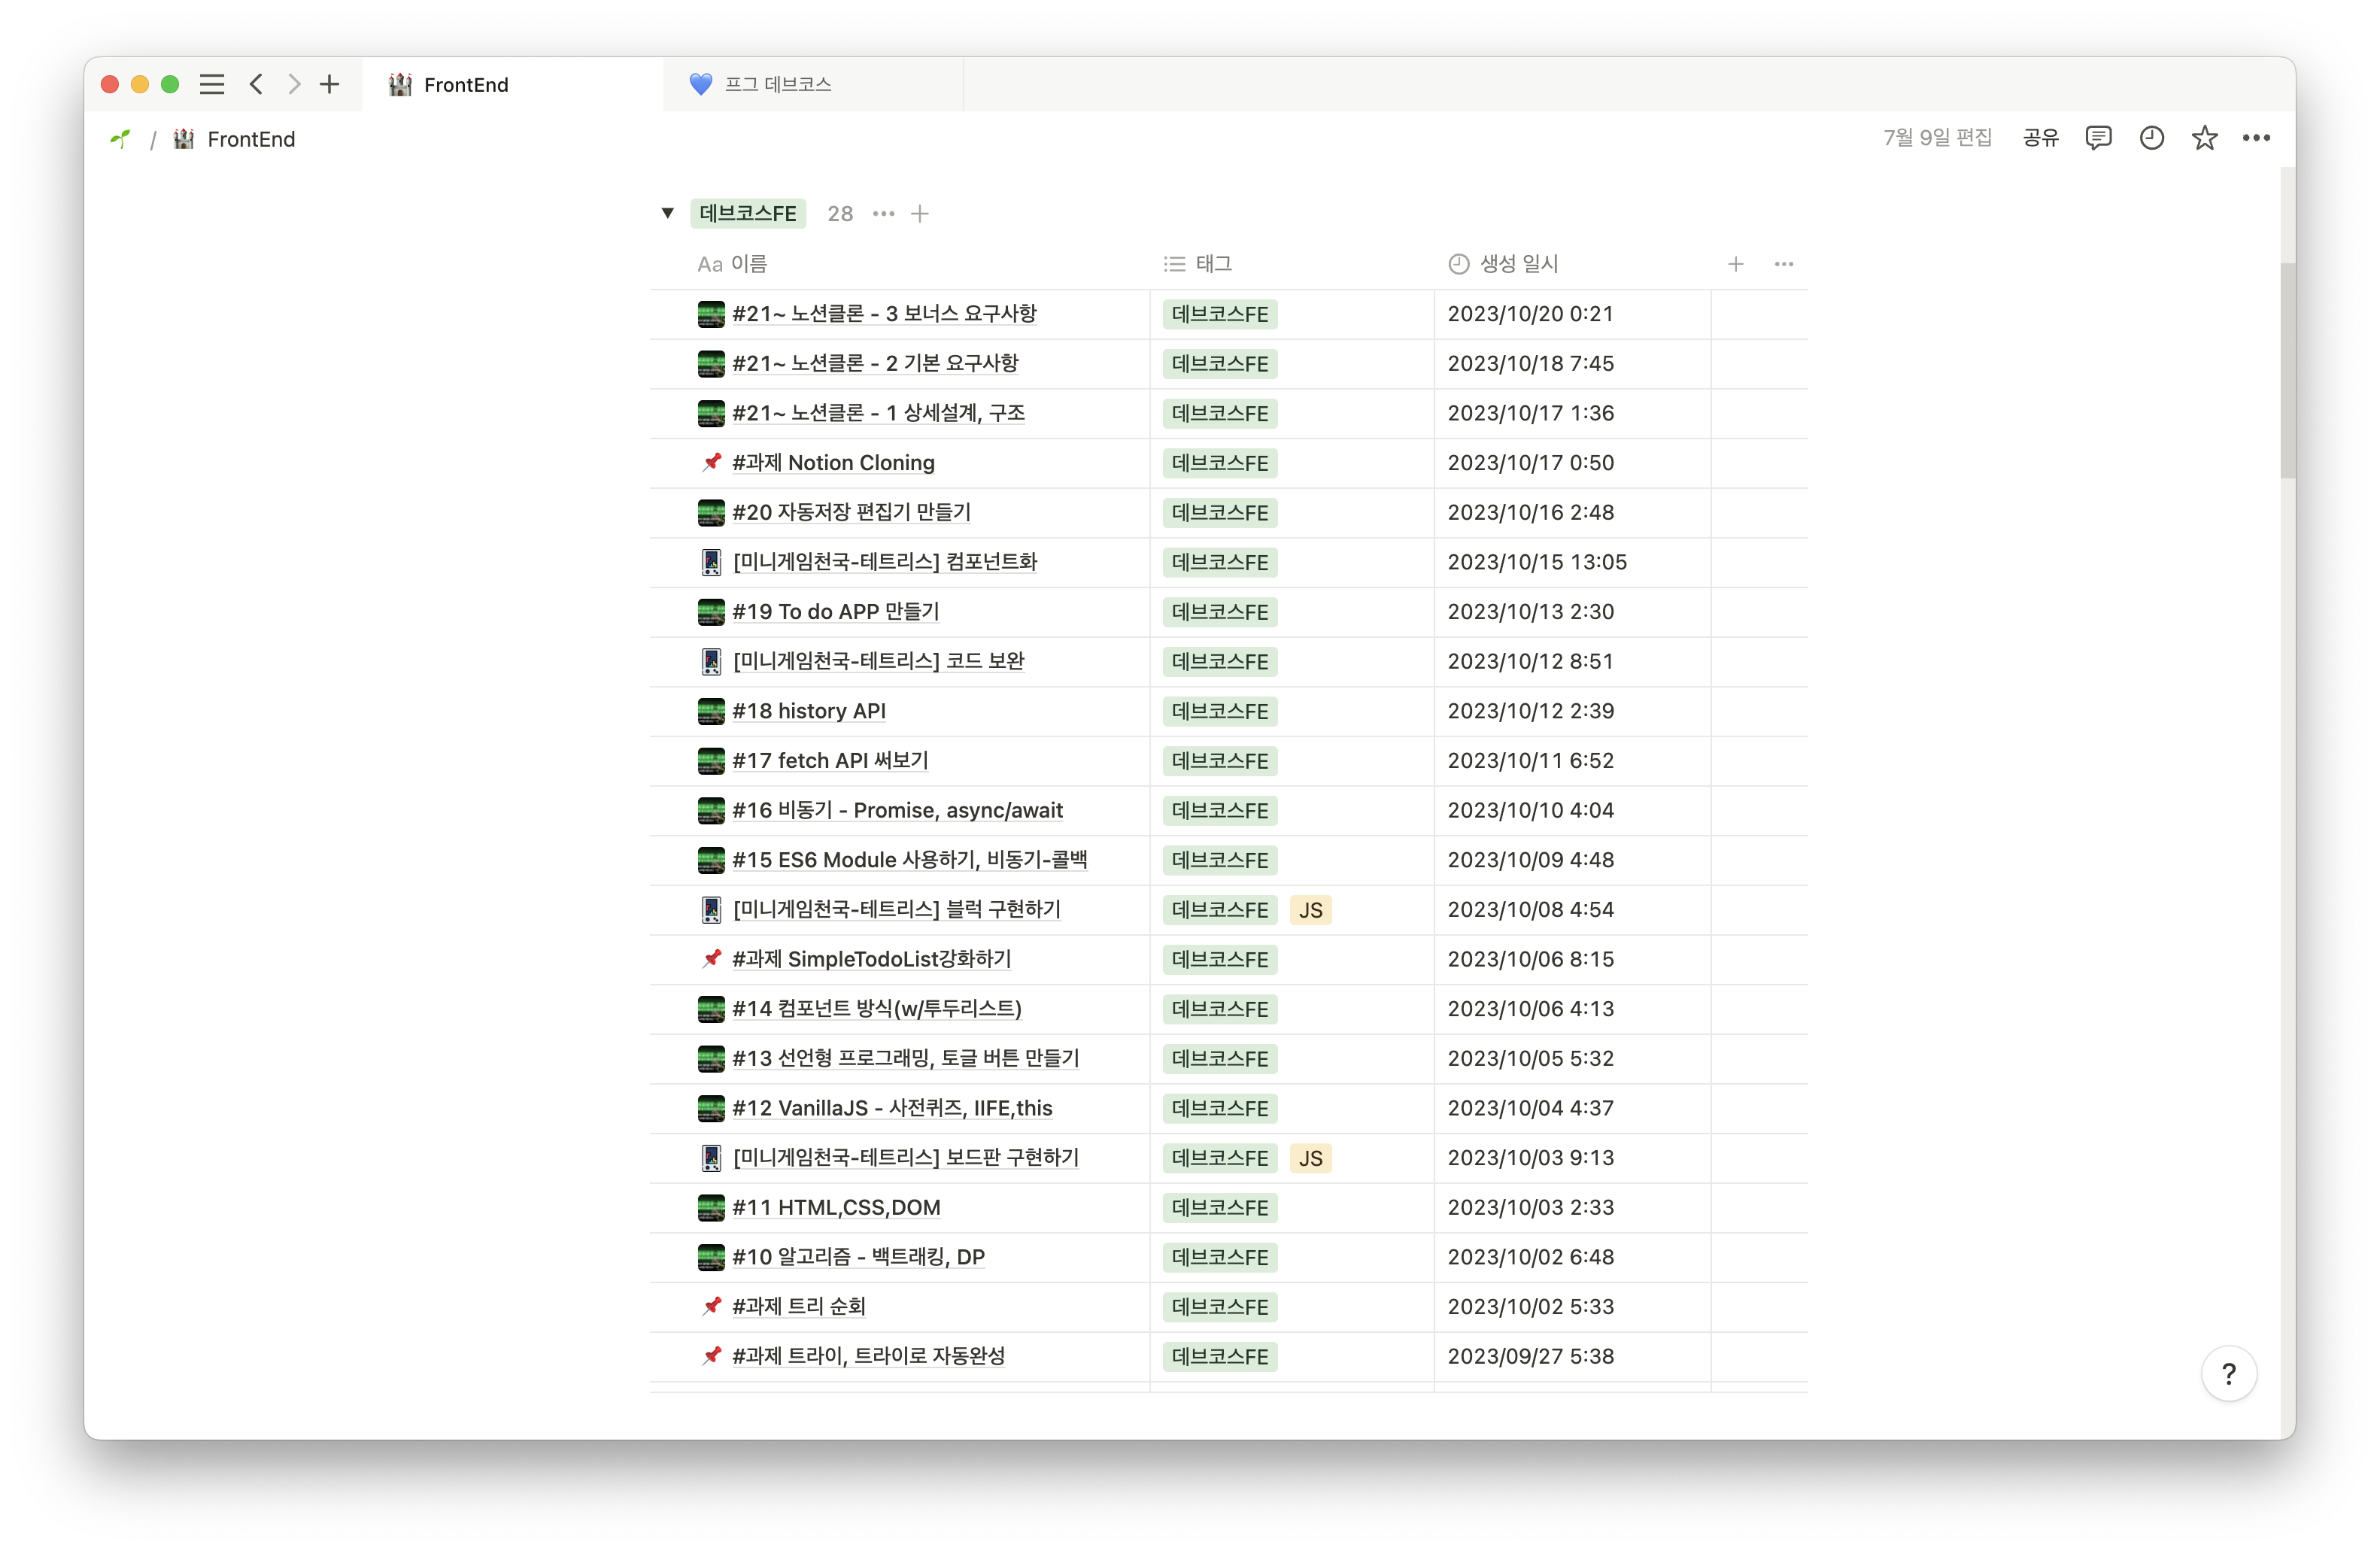The width and height of the screenshot is (2380, 1551).
Task: Open the comments panel icon
Action: (x=2098, y=138)
